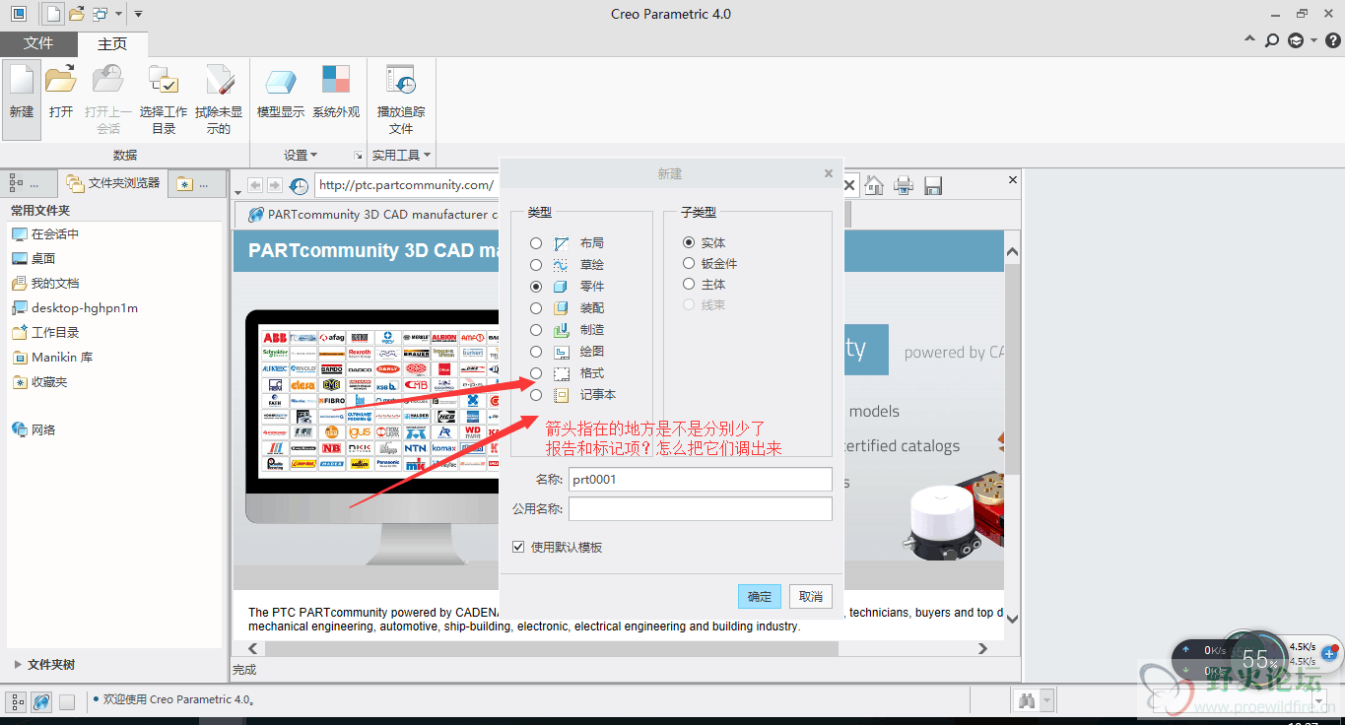The width and height of the screenshot is (1345, 725).
Task: Click the browser home icon
Action: click(x=874, y=185)
